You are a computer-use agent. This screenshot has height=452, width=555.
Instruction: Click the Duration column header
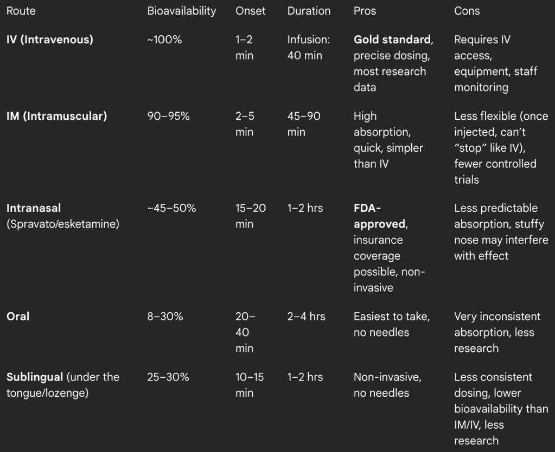(309, 11)
